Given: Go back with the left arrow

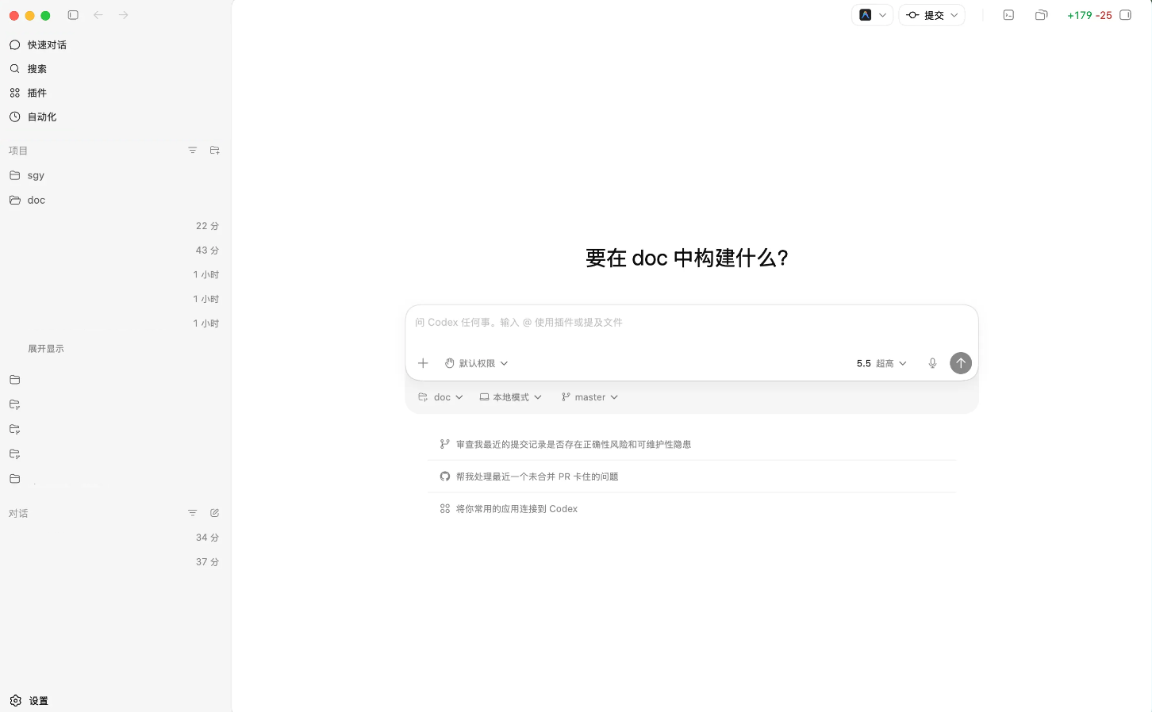Looking at the screenshot, I should (x=98, y=15).
